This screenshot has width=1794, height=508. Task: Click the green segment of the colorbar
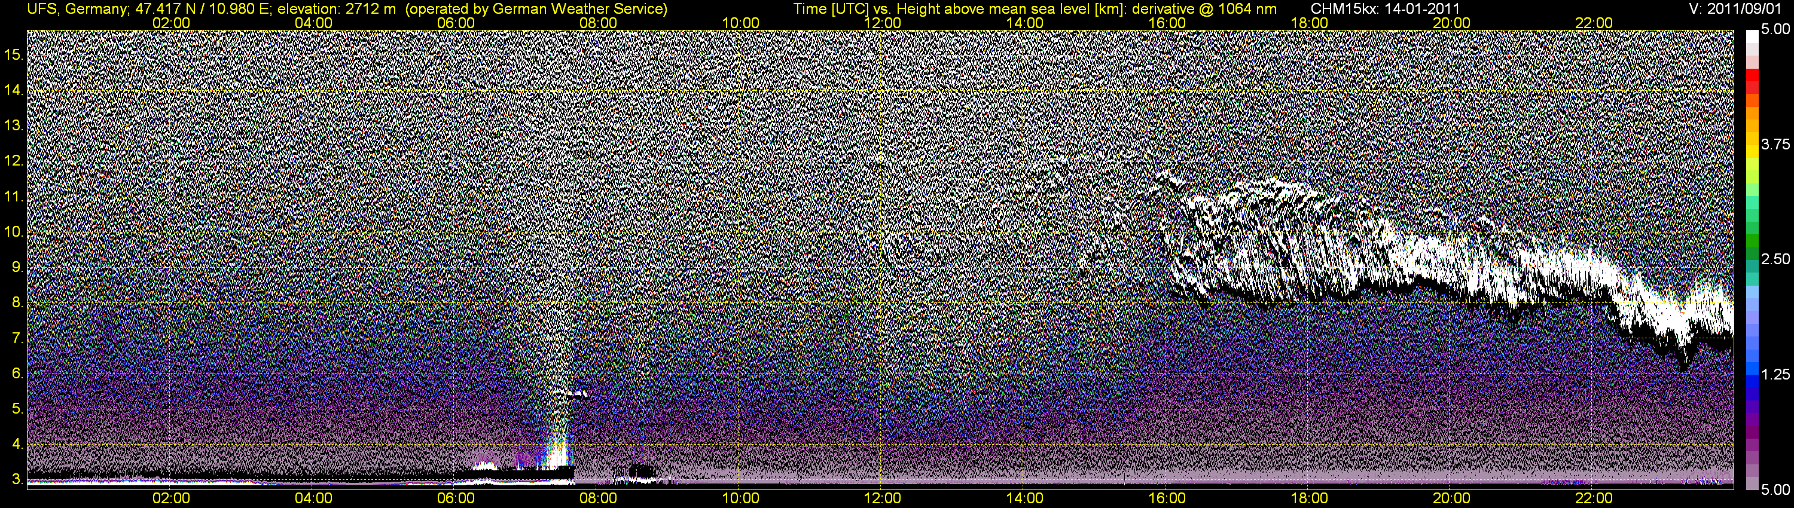pyautogui.click(x=1752, y=241)
